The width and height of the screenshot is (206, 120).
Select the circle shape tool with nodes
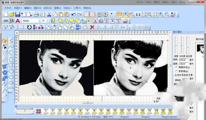coord(11,71)
